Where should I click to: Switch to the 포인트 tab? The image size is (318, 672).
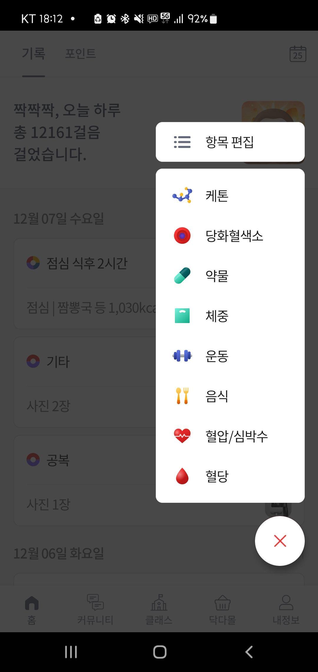(x=80, y=54)
